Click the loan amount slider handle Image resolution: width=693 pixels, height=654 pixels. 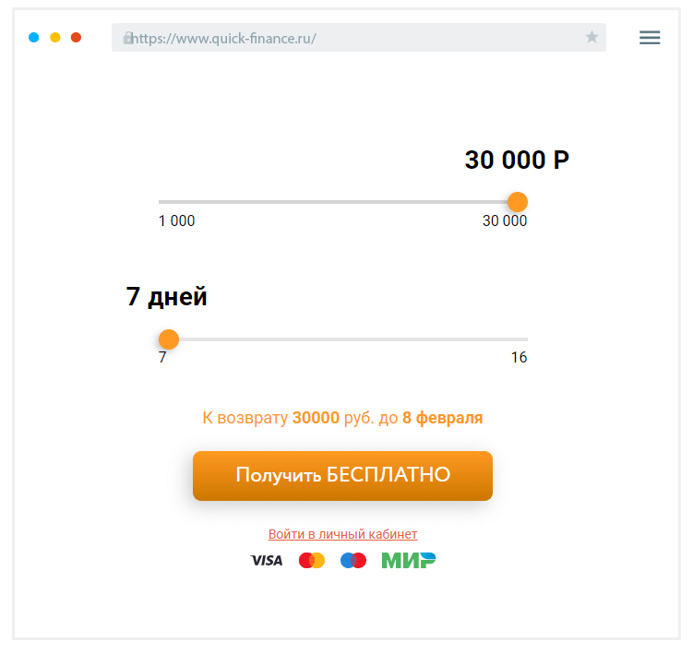pos(518,202)
